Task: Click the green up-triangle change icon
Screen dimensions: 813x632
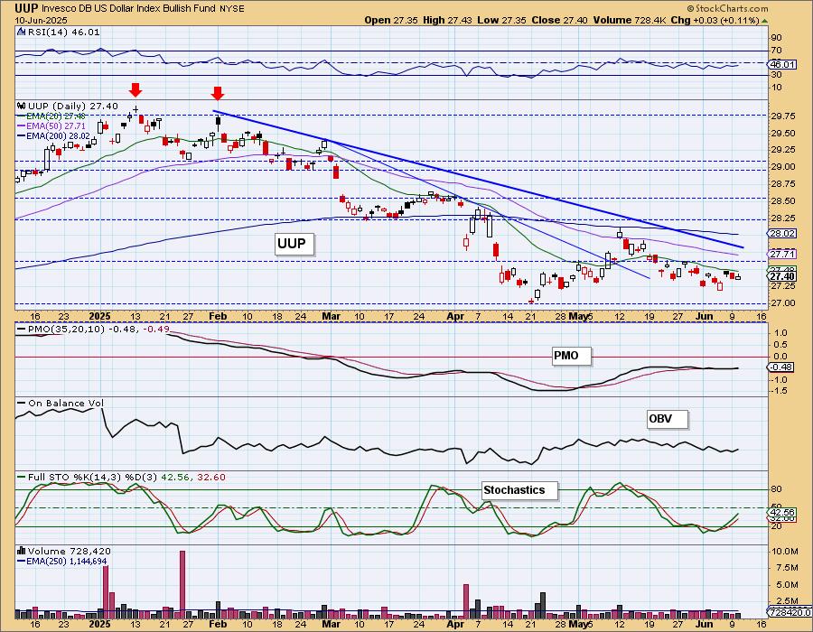Action: [764, 21]
